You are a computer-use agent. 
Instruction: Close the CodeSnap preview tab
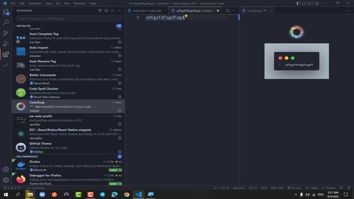pyautogui.click(x=270, y=11)
